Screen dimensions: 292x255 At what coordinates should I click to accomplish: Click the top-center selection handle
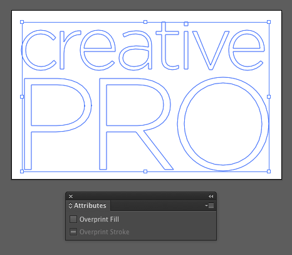click(145, 22)
